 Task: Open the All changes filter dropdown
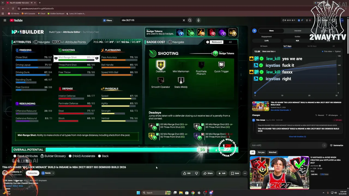332,115
